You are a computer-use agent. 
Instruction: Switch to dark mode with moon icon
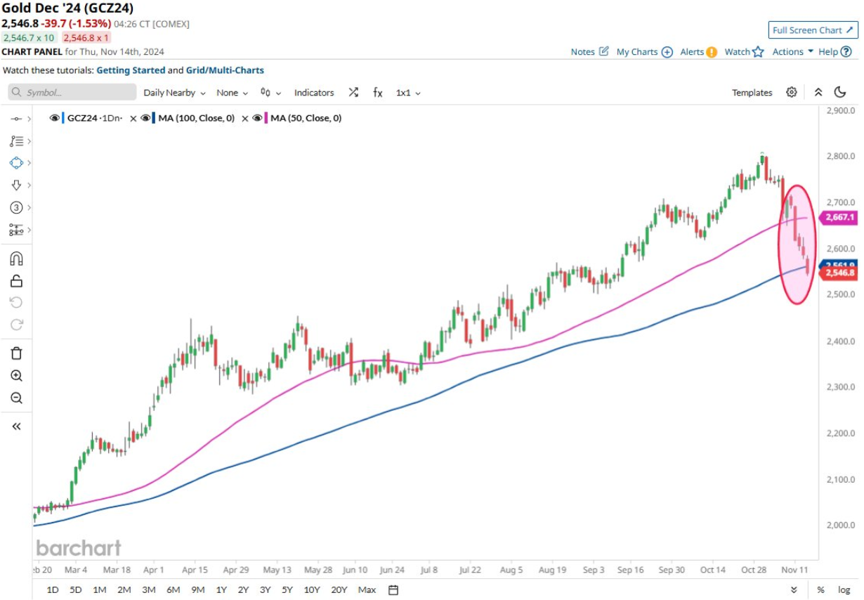pyautogui.click(x=840, y=93)
